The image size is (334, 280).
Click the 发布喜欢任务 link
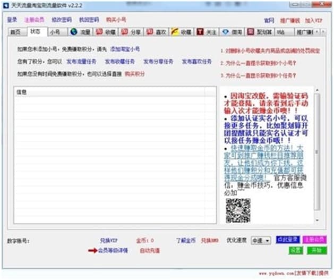197,62
